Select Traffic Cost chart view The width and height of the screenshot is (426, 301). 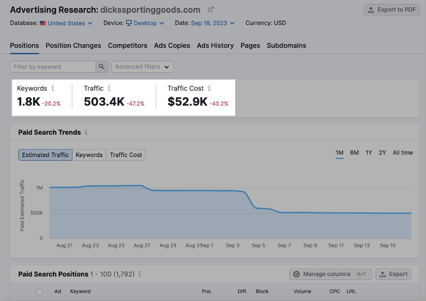click(x=126, y=155)
